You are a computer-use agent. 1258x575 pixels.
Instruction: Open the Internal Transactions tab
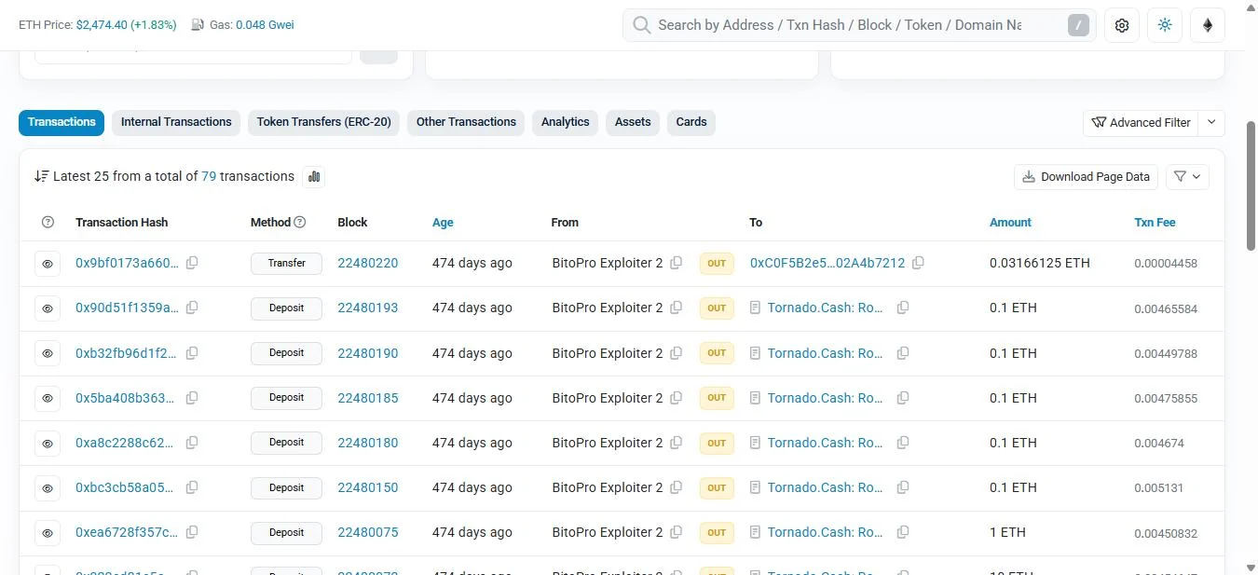tap(176, 122)
